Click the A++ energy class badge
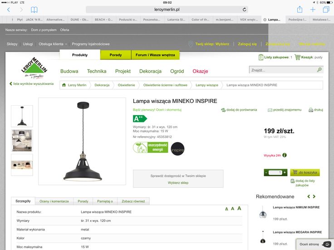The image size is (334, 250). pyautogui.click(x=140, y=118)
